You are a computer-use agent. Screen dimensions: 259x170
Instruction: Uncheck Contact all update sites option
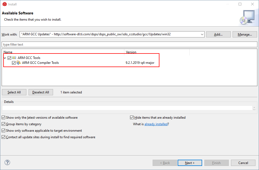[4, 137]
